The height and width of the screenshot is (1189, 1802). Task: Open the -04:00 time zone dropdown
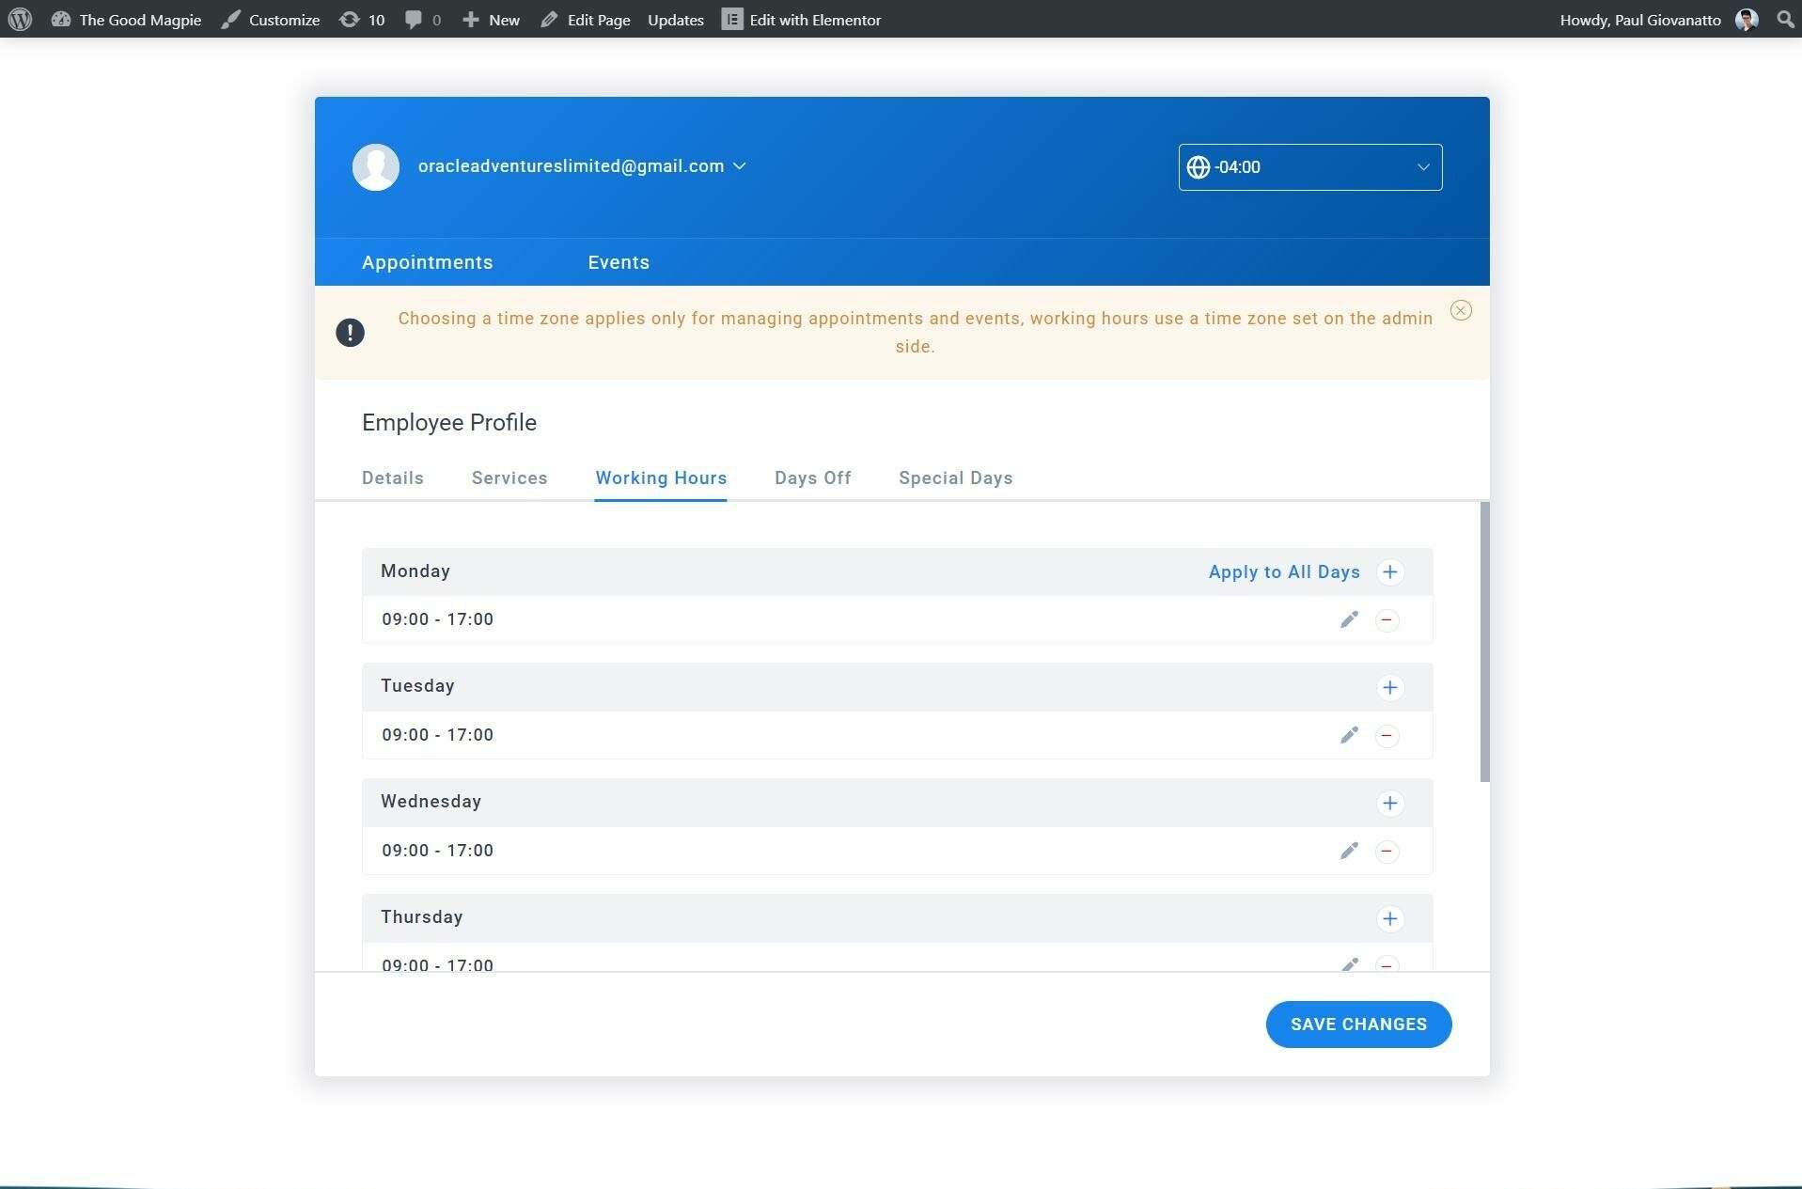(x=1309, y=167)
